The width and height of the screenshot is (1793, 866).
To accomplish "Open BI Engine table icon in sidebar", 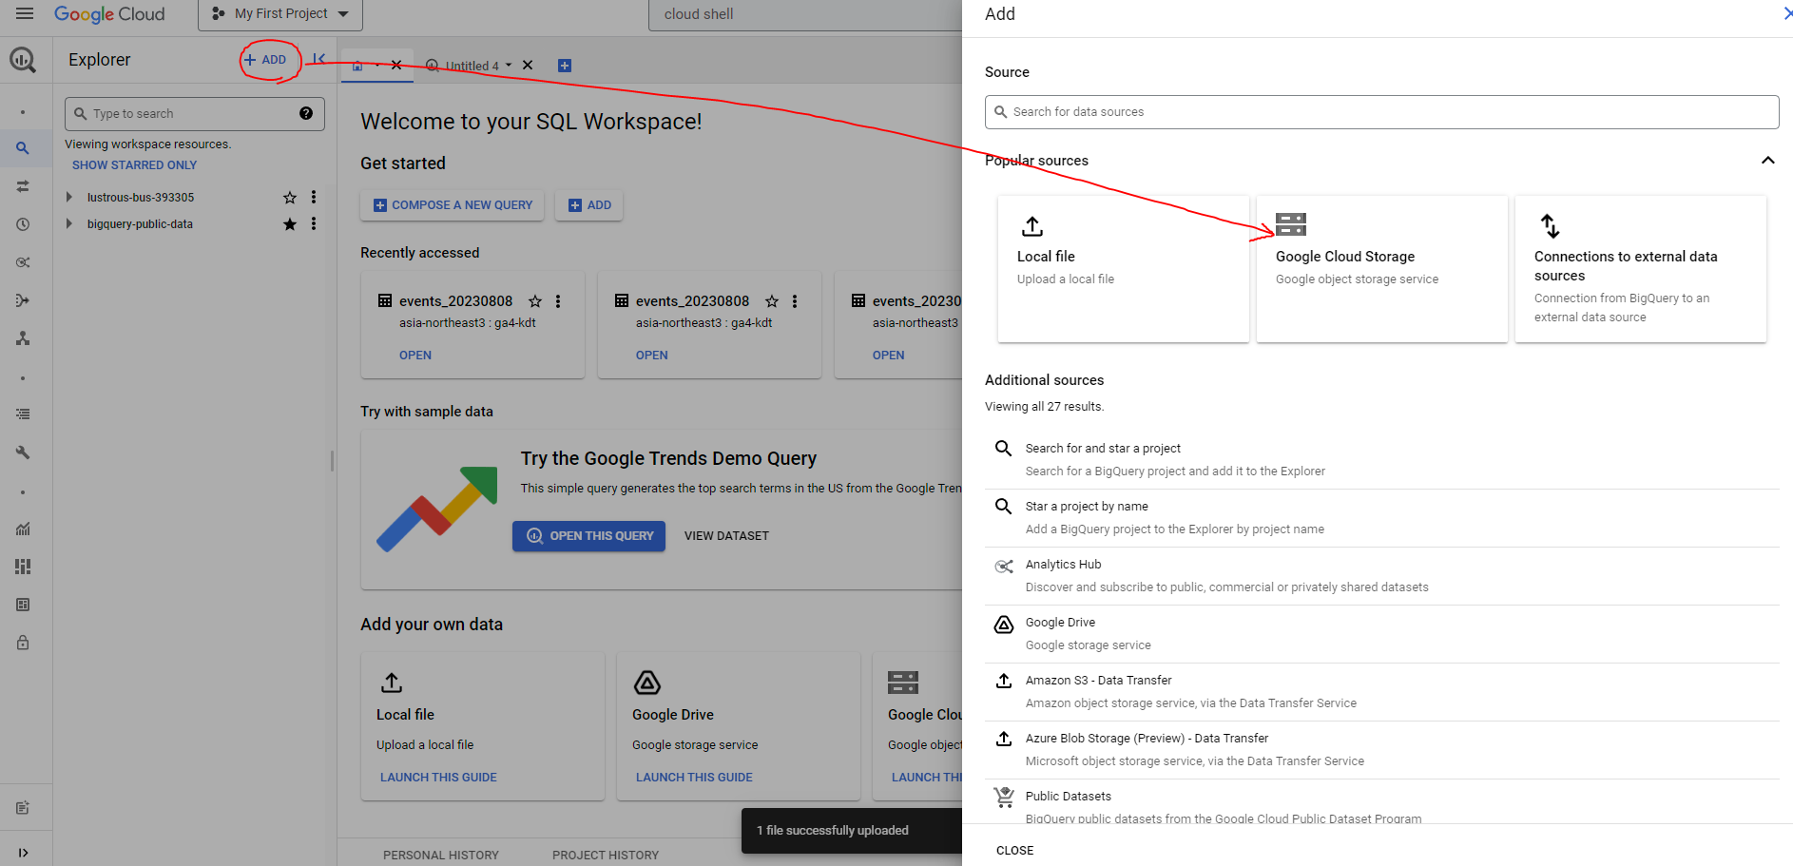I will tap(23, 605).
